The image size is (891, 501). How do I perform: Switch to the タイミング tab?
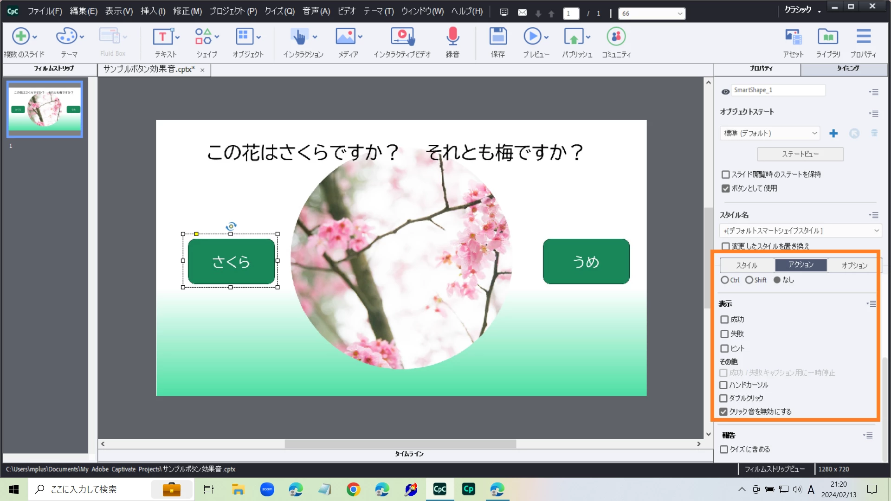847,68
